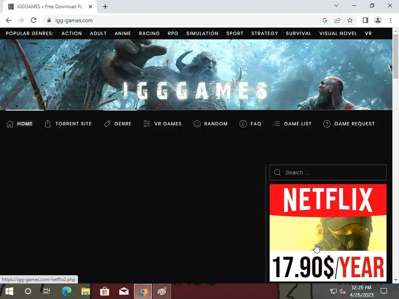The image size is (399, 299).
Task: Share this page using share icon
Action: [337, 20]
